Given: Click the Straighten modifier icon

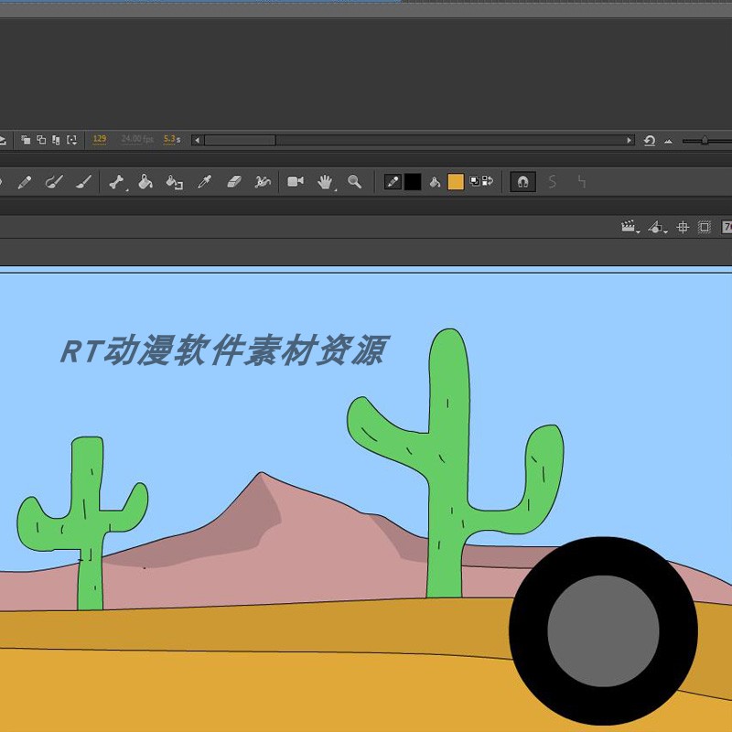Looking at the screenshot, I should 582,181.
